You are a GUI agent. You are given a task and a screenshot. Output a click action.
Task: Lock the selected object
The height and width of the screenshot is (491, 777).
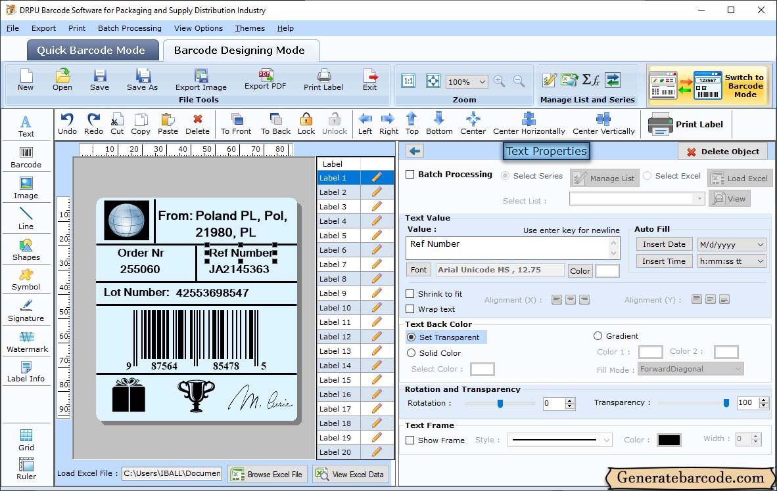tap(306, 124)
